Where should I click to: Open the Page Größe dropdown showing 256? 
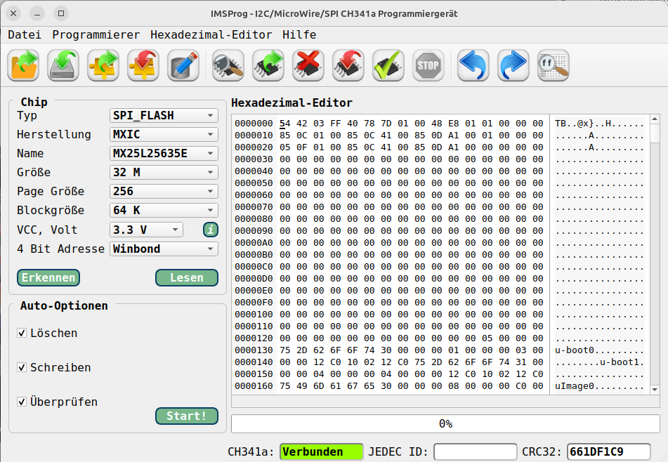[164, 191]
